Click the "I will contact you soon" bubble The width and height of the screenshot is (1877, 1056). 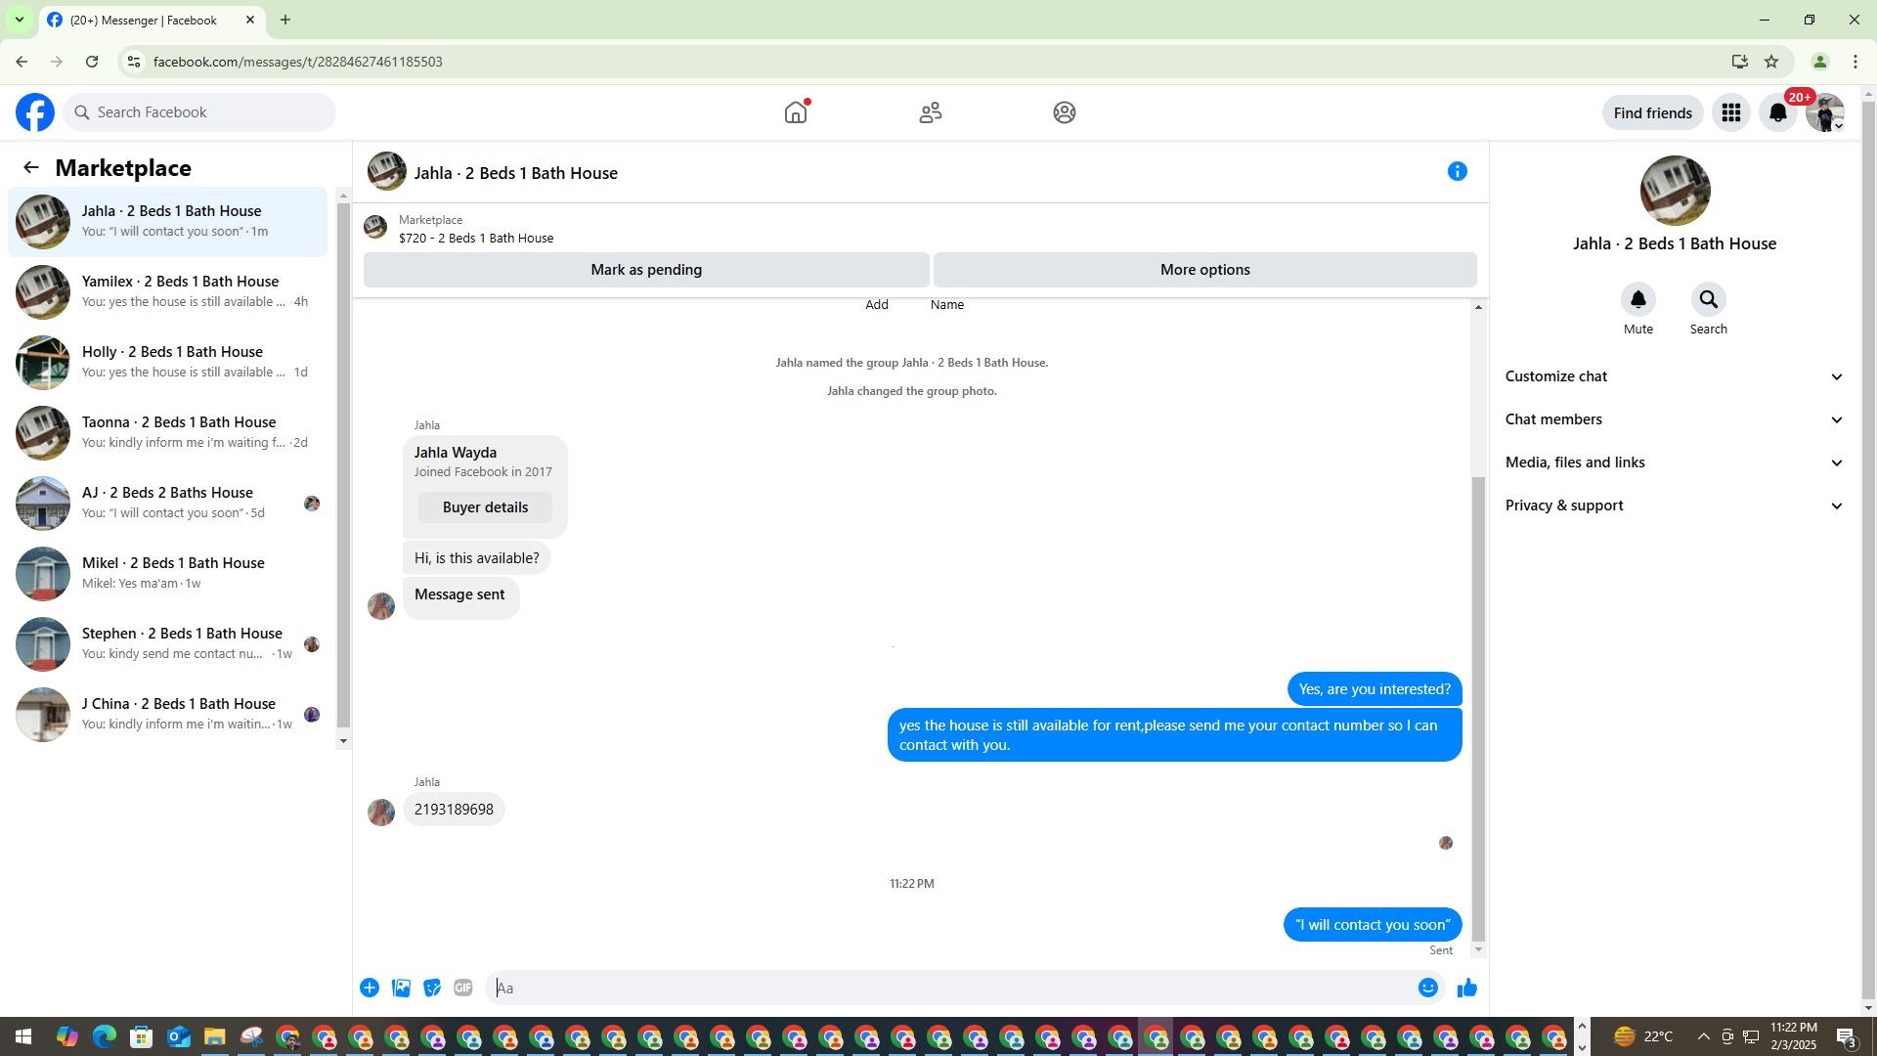tap(1373, 925)
